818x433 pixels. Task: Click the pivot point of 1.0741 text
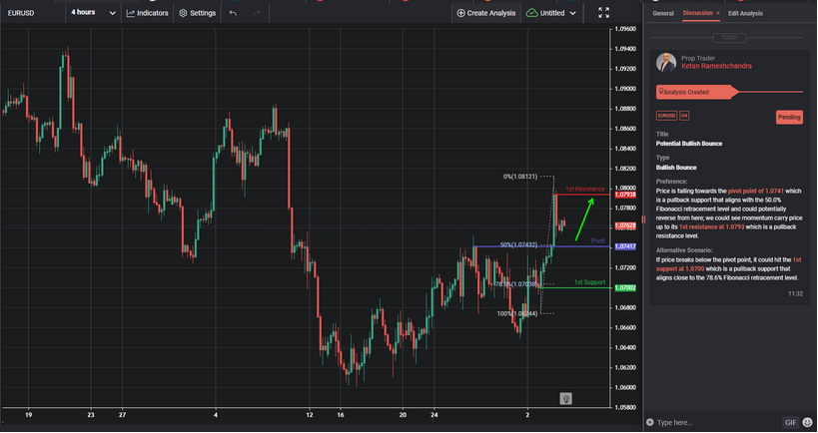(755, 192)
